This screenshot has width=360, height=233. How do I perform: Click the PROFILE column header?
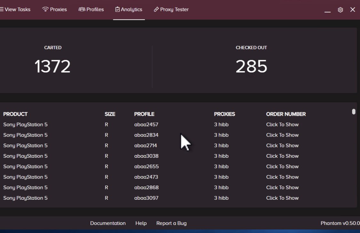[144, 114]
